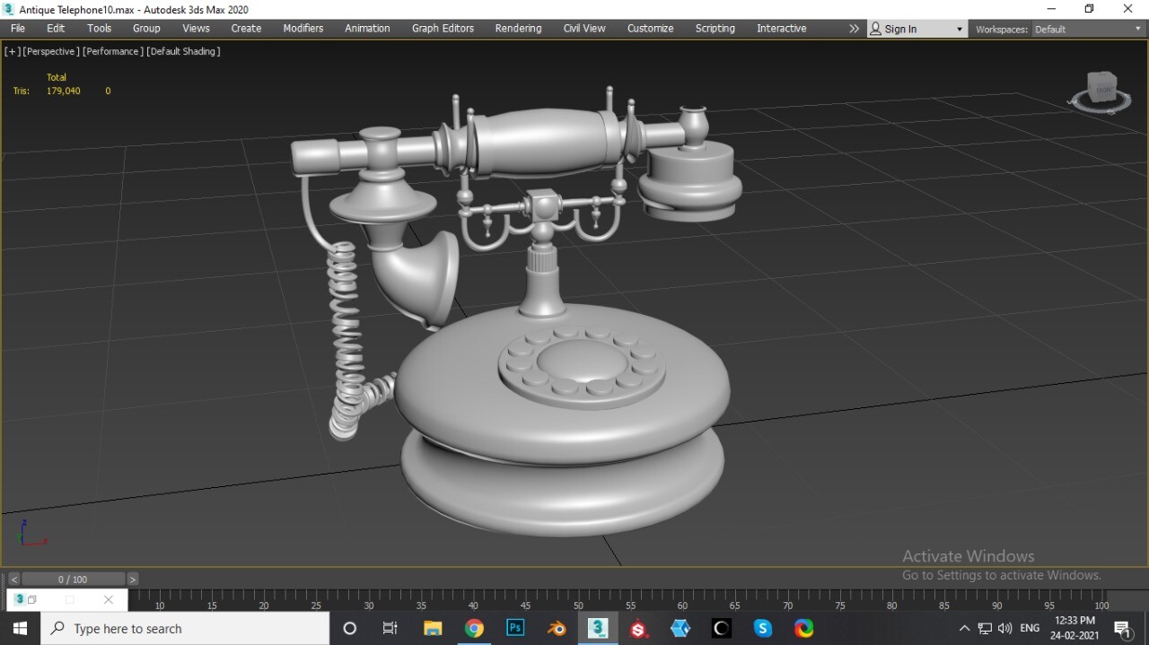Screen dimensions: 1149x645
Task: Open the Views menu
Action: tap(196, 29)
